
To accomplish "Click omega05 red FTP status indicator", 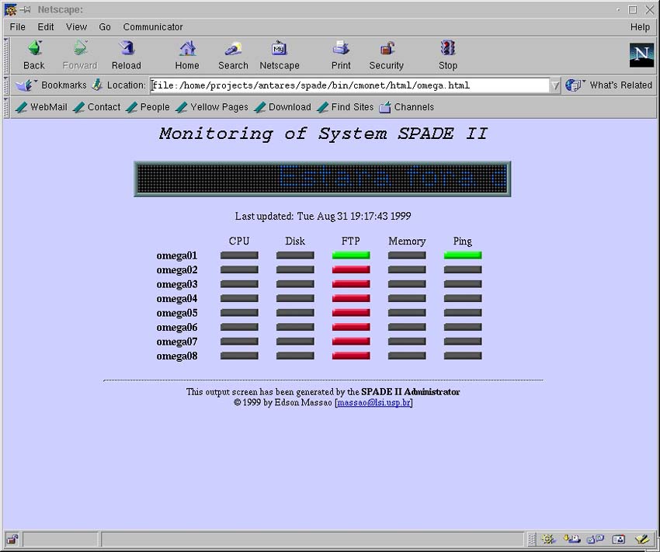I will point(351,313).
